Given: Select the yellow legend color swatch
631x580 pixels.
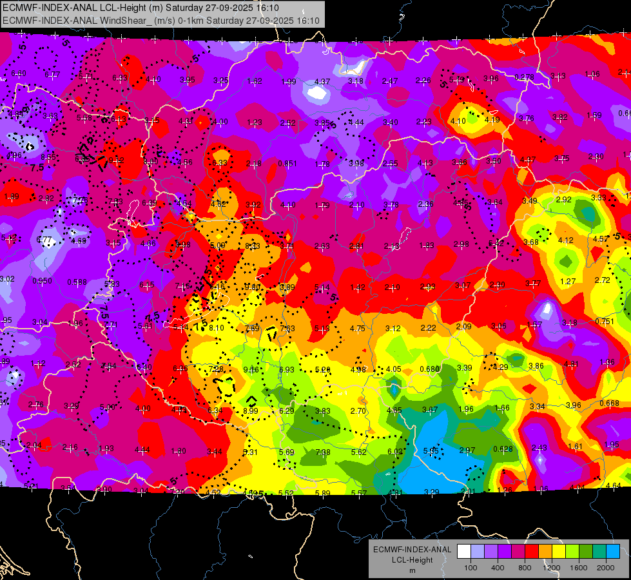Looking at the screenshot, I should 559,552.
